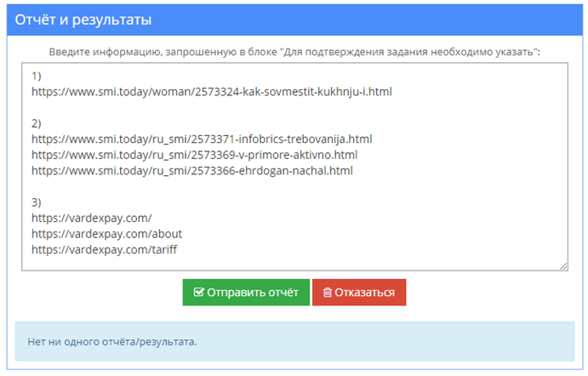Click the red Отказаться button
588x376 pixels.
pos(359,293)
